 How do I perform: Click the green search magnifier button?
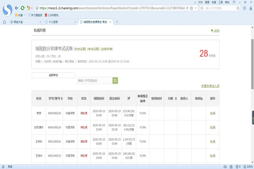point(115,80)
